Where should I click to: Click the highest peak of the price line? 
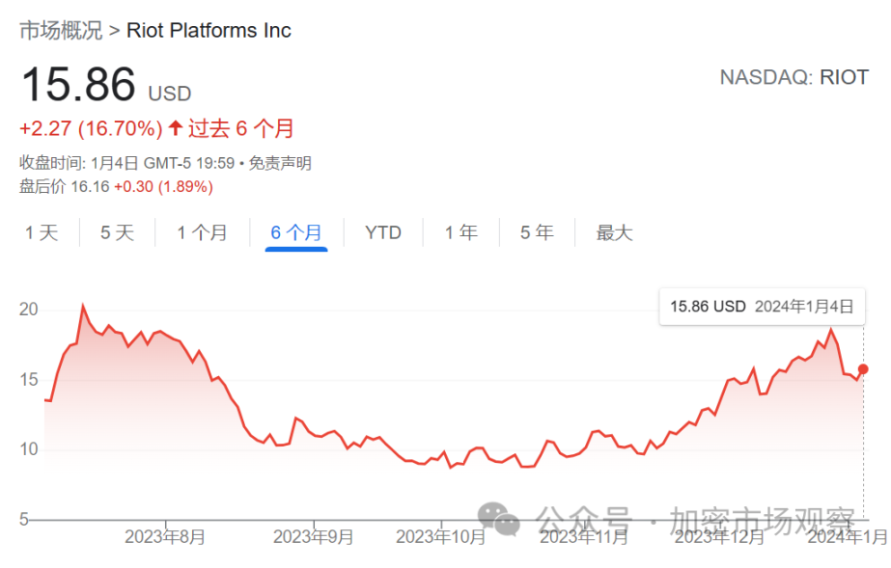click(x=83, y=307)
